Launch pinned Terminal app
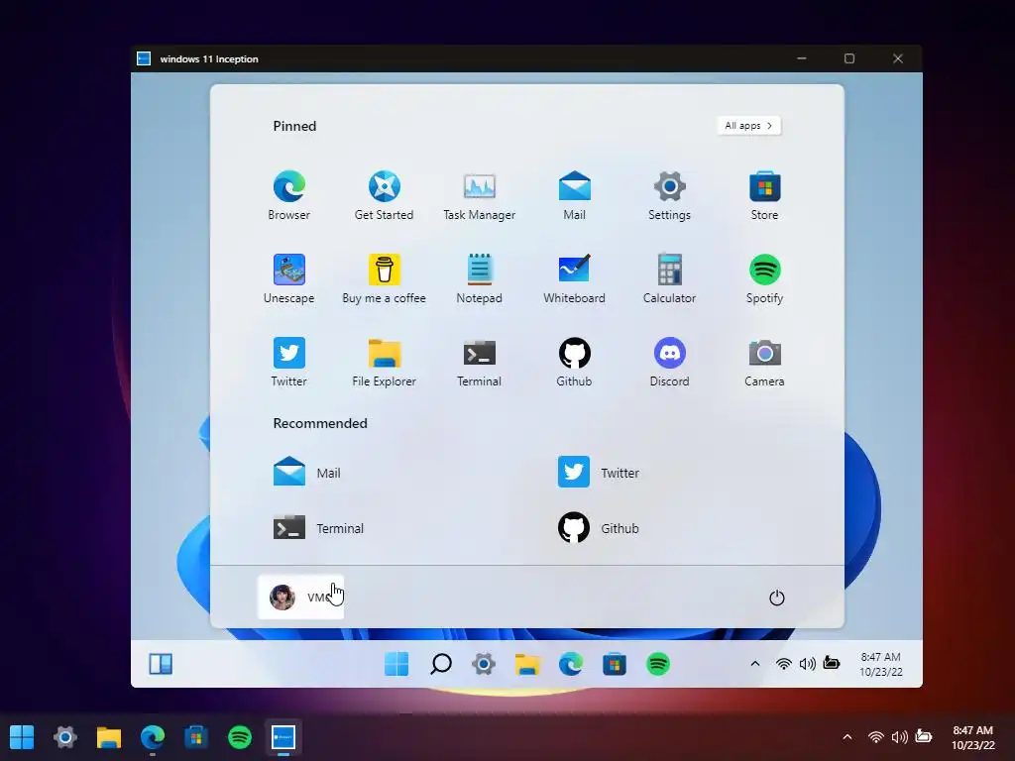 point(479,363)
